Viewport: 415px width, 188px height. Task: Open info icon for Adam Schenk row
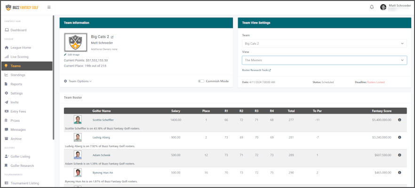[399, 155]
